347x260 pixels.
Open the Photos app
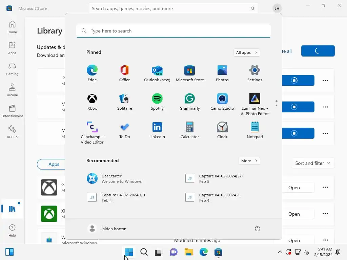[x=222, y=73]
